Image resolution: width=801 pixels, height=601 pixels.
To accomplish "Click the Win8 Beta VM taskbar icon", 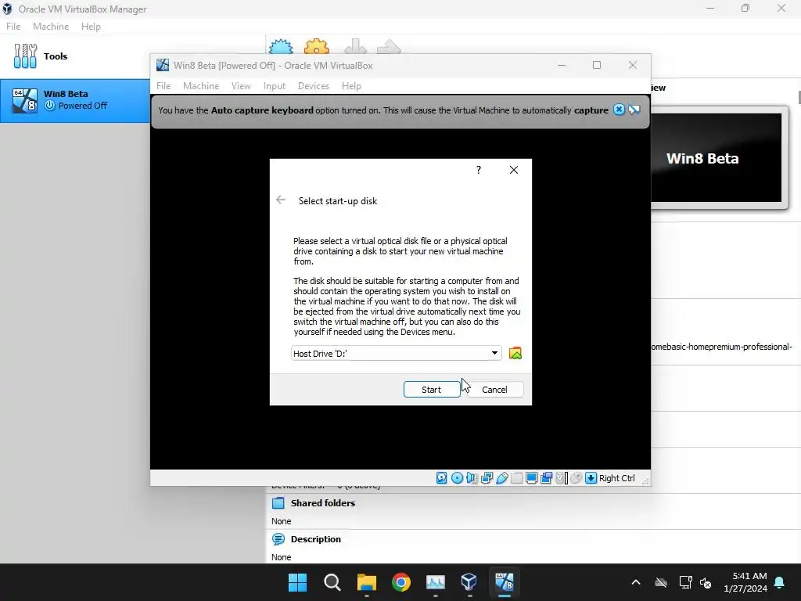I will pyautogui.click(x=505, y=582).
